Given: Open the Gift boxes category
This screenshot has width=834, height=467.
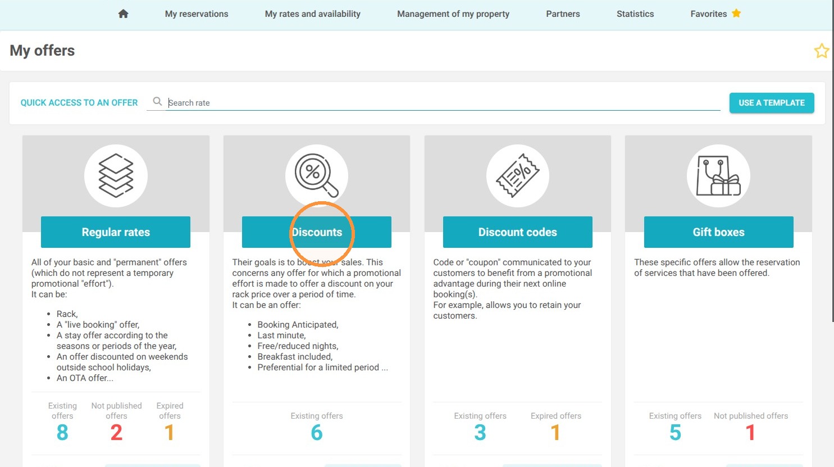Looking at the screenshot, I should pos(718,232).
